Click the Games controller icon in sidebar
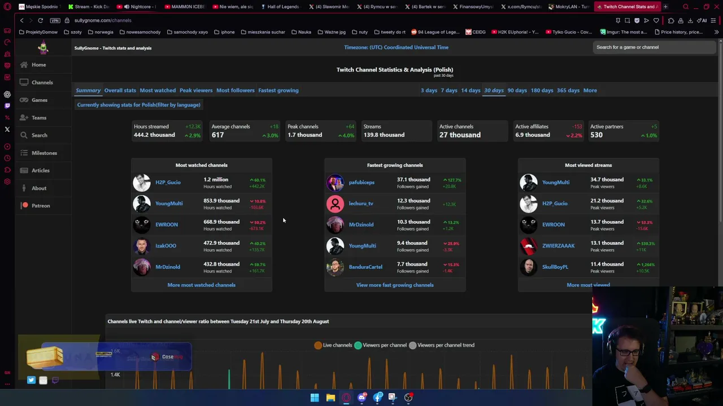 24,100
